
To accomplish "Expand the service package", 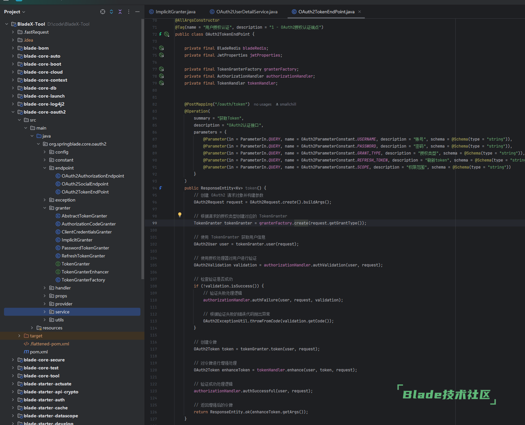I will pyautogui.click(x=45, y=312).
